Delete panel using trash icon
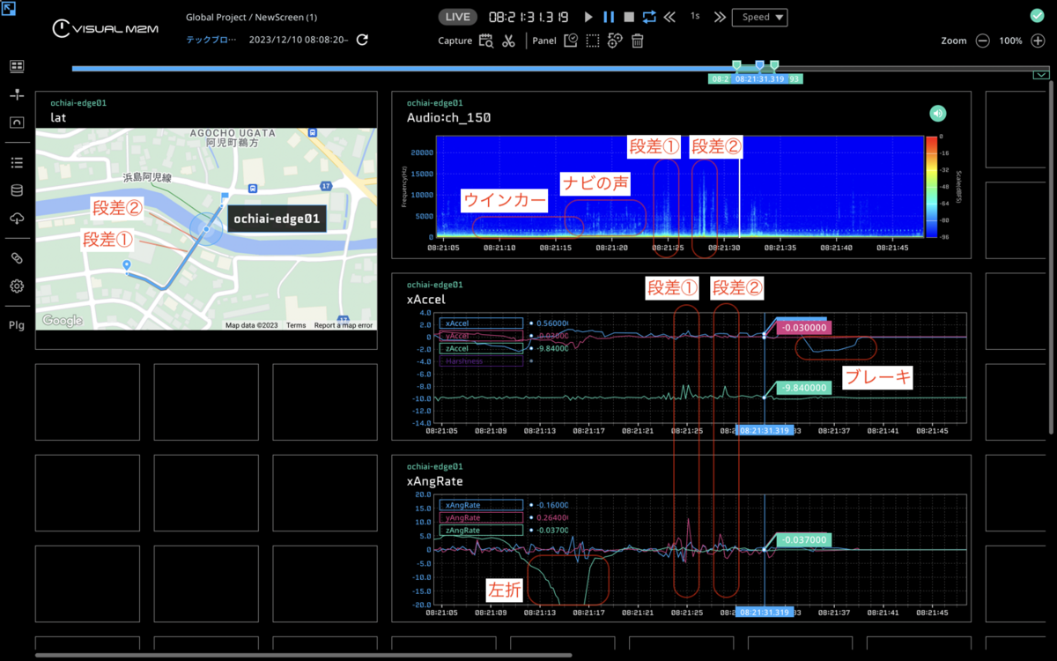This screenshot has width=1057, height=661. click(637, 41)
